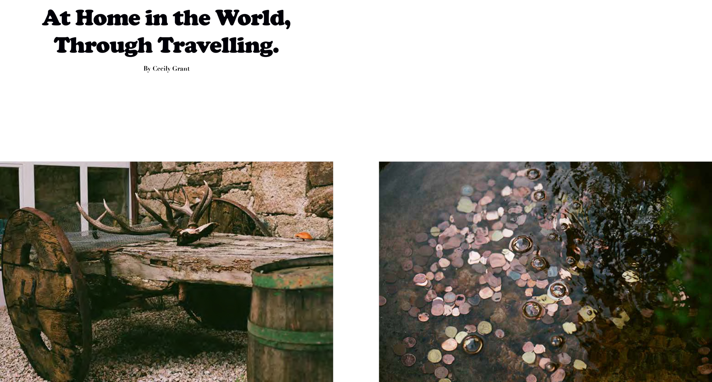The width and height of the screenshot is (712, 382).
Task: Select the "By Cecily Grant" byline
Action: point(167,69)
